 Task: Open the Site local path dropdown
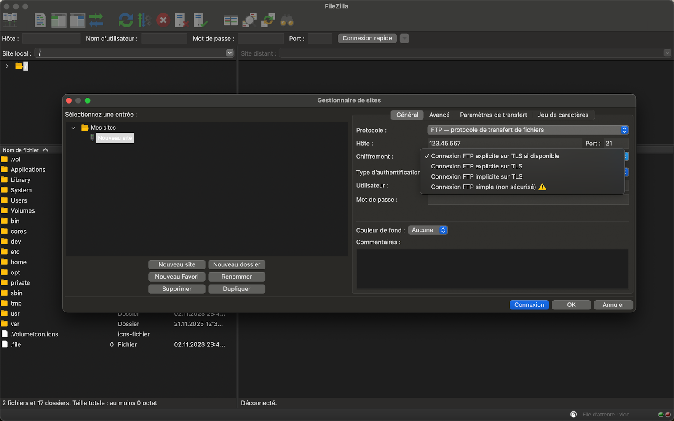(230, 53)
